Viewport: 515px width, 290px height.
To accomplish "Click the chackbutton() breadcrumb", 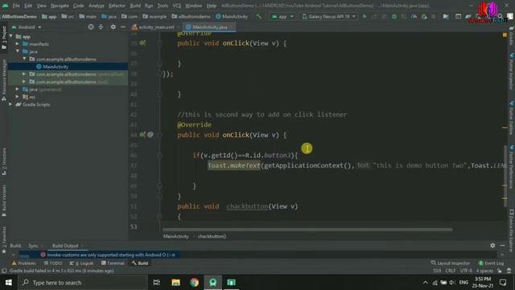I will [212, 236].
